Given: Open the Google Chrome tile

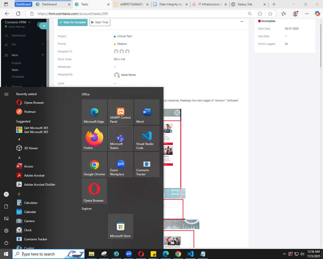Looking at the screenshot, I should click(94, 165).
